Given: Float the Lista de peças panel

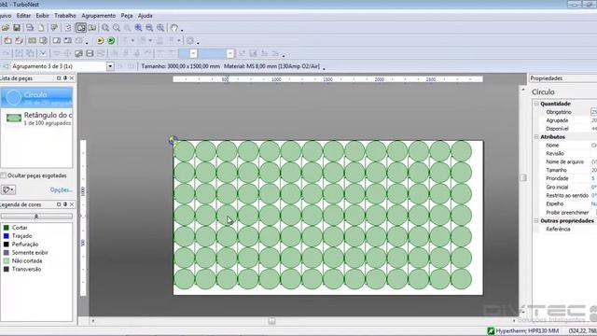Looking at the screenshot, I should tap(59, 78).
